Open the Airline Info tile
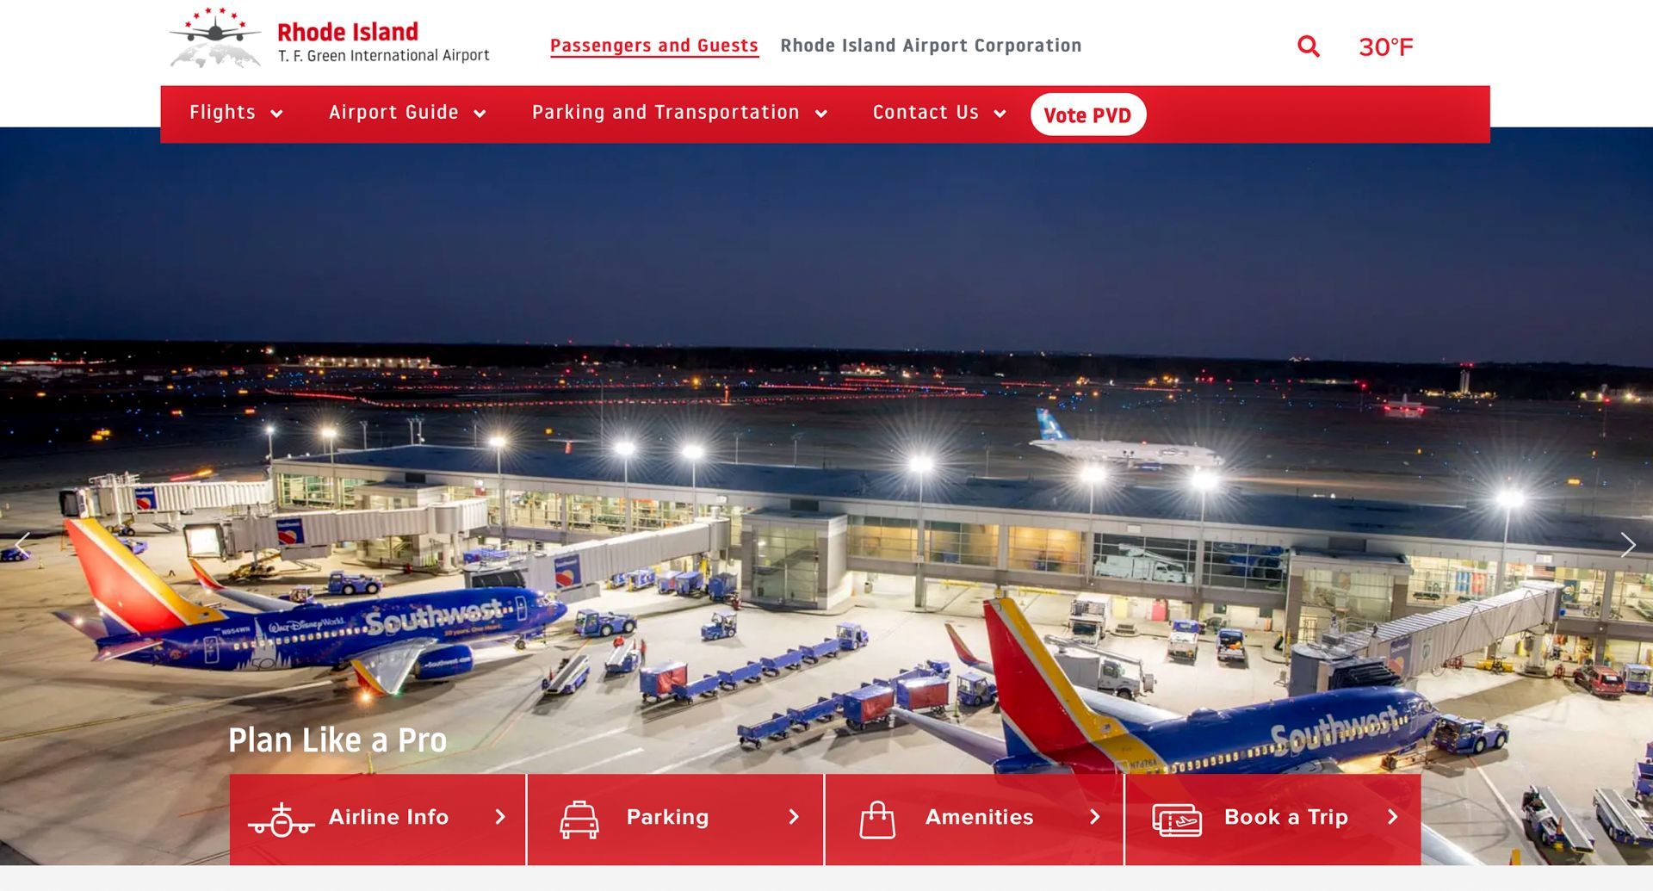1653x891 pixels. pos(378,820)
